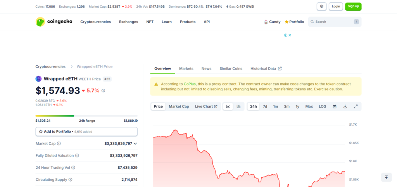Image resolution: width=397 pixels, height=187 pixels.
Task: Click the 24h Range progress bar
Action: click(x=86, y=116)
